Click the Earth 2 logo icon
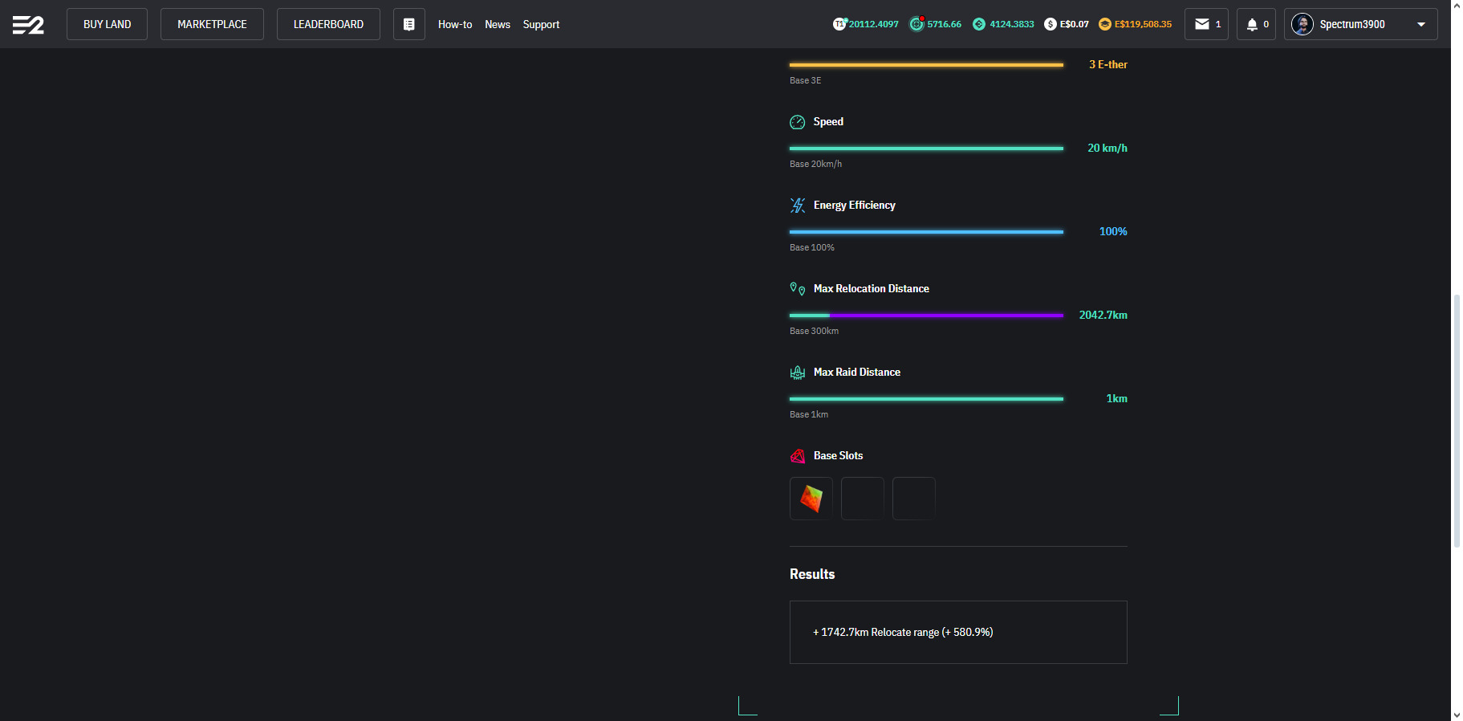 [x=28, y=25]
